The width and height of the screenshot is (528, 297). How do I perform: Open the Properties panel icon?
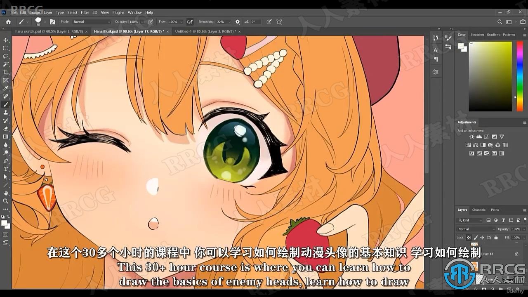436,72
